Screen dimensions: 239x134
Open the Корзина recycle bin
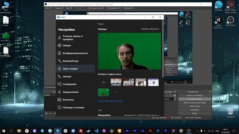coord(230,113)
